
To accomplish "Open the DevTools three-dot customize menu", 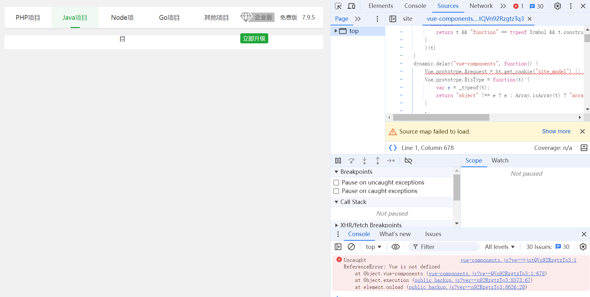I will (x=571, y=6).
